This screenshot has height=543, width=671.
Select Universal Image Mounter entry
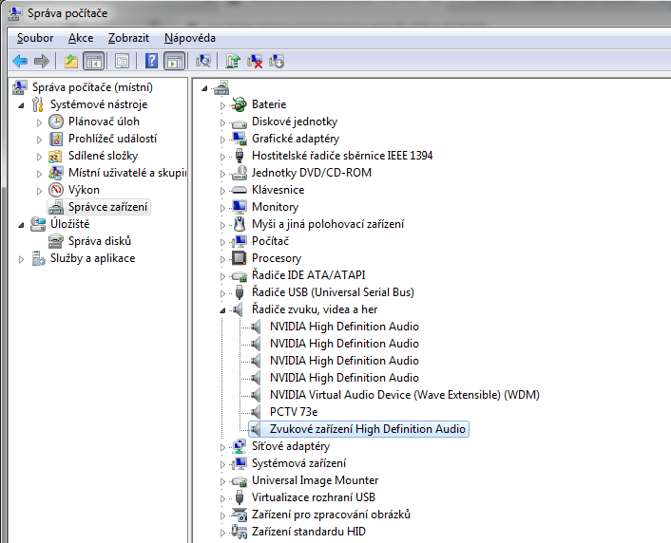pos(315,480)
